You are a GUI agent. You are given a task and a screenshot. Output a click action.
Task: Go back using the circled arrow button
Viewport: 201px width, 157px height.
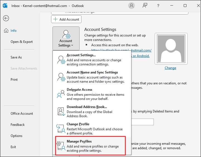click(6, 18)
